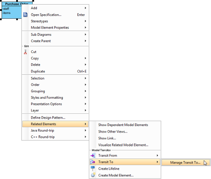
Task: Open the Selection menu entry
Action: [55, 78]
